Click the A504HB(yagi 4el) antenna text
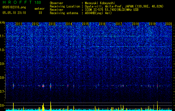175x111 pixels. point(98,13)
